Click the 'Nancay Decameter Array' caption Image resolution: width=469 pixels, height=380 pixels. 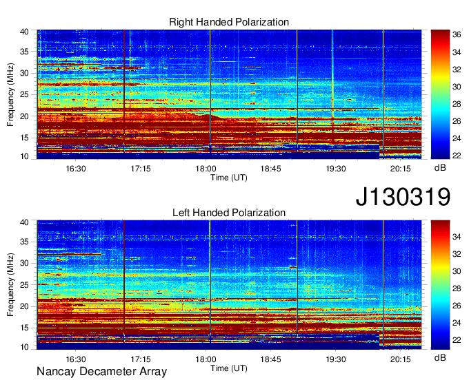pos(101,372)
